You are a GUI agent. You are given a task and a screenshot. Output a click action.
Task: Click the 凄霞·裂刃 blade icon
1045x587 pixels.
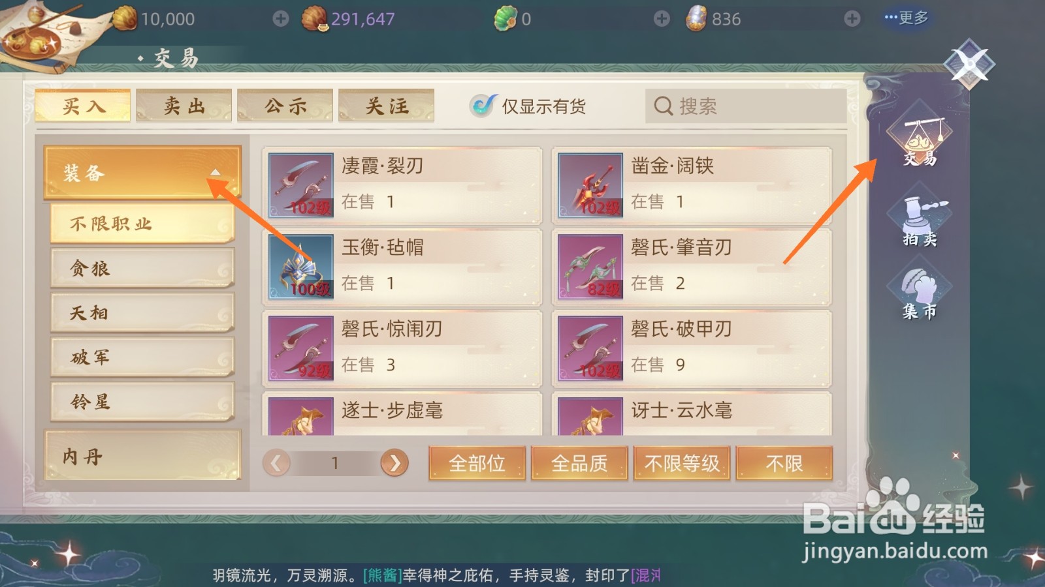click(x=301, y=185)
